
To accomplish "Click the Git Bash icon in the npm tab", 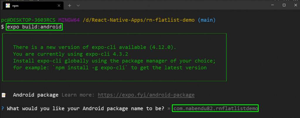I will tap(8, 6).
